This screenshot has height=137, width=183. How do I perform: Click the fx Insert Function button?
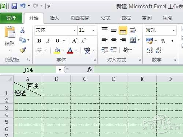tap(89, 70)
